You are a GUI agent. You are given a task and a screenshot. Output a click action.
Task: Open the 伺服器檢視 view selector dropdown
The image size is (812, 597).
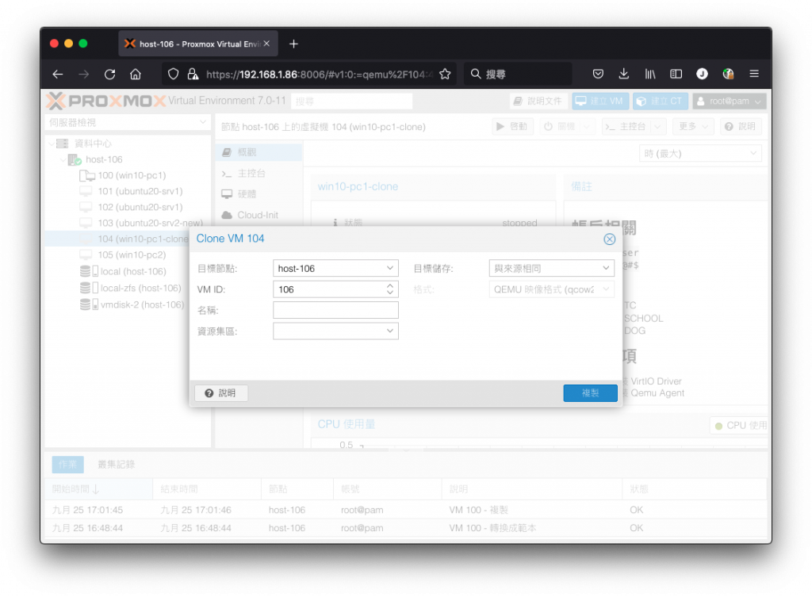tap(128, 122)
